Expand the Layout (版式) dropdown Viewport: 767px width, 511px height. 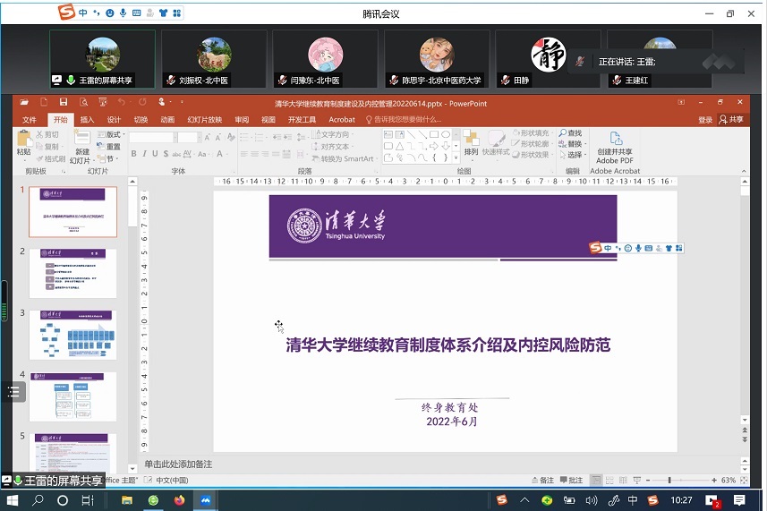pyautogui.click(x=113, y=135)
